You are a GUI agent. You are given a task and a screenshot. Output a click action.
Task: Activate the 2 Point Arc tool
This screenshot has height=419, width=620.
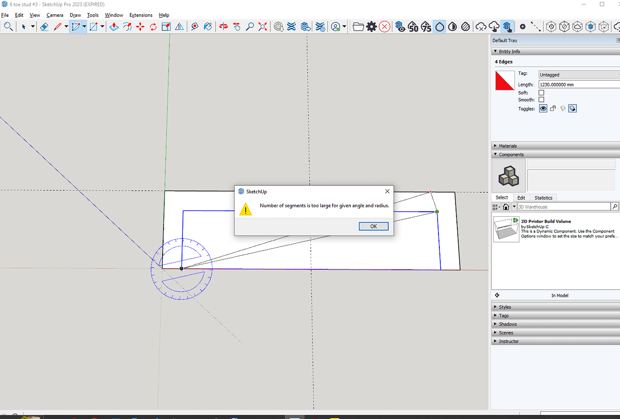coord(76,27)
